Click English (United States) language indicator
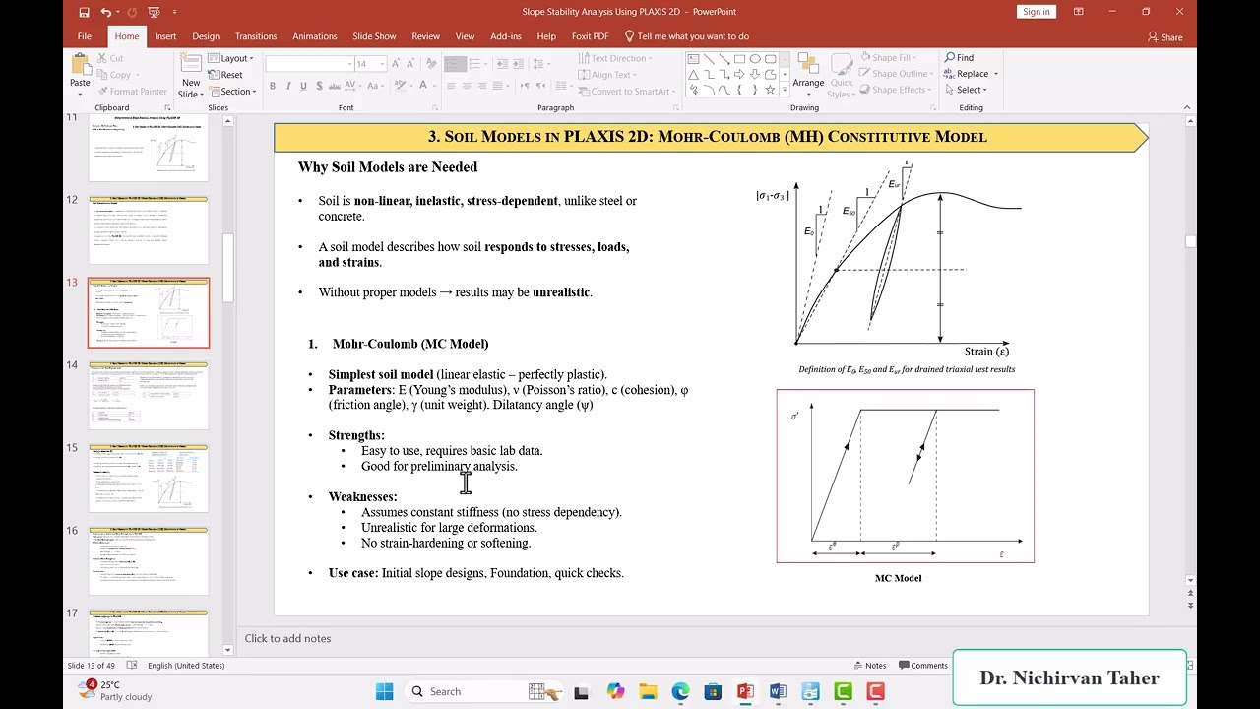The image size is (1260, 709). pos(186,666)
